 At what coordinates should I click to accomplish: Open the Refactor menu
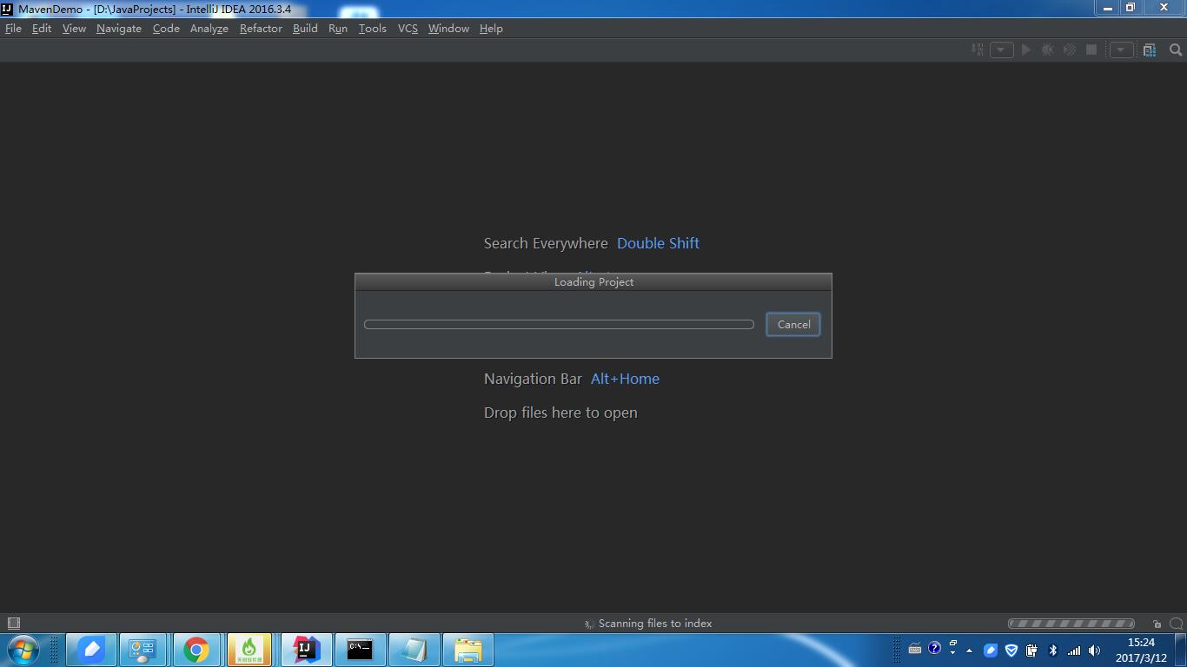click(x=261, y=28)
